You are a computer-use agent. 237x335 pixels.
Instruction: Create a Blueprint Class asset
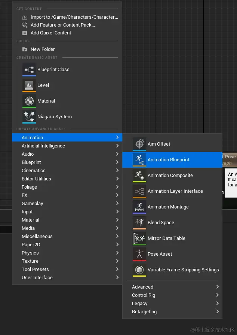point(67,70)
